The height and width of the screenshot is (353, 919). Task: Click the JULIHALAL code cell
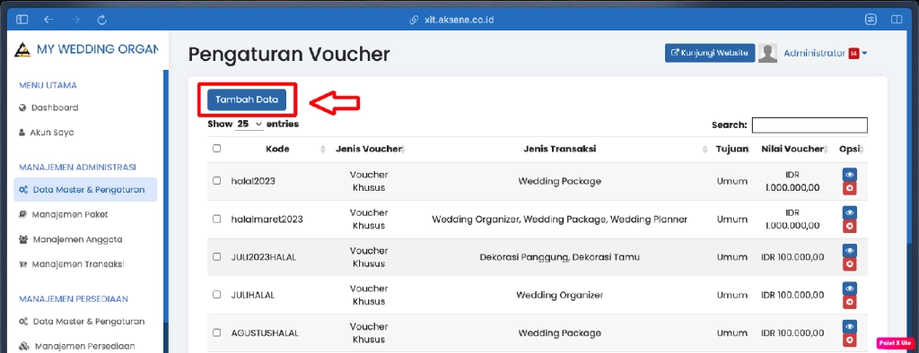click(253, 295)
